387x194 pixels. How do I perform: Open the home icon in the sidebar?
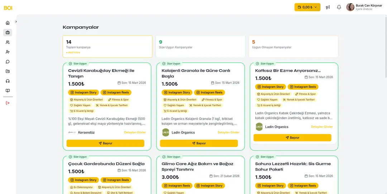8,23
